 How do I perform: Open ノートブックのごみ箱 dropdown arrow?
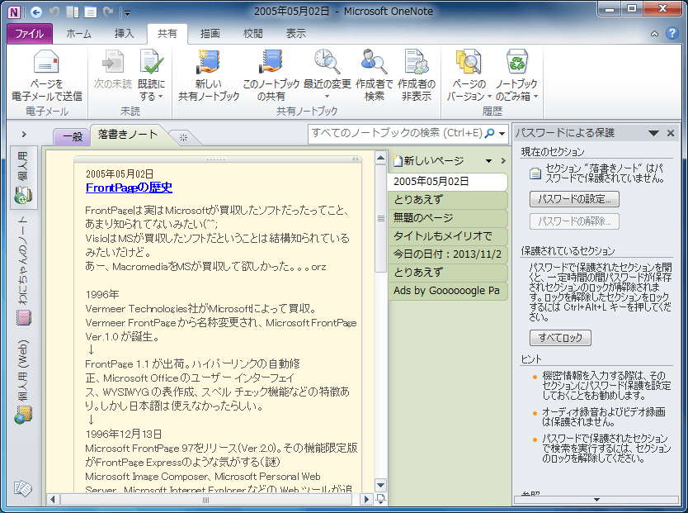click(535, 96)
